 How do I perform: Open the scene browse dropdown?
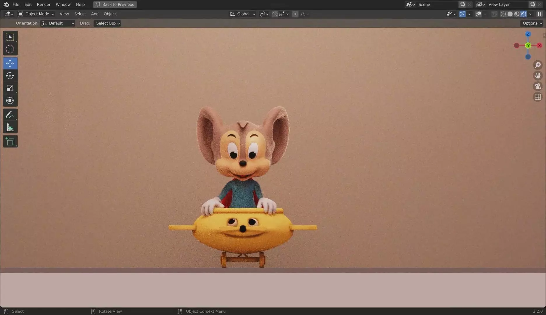[410, 4]
